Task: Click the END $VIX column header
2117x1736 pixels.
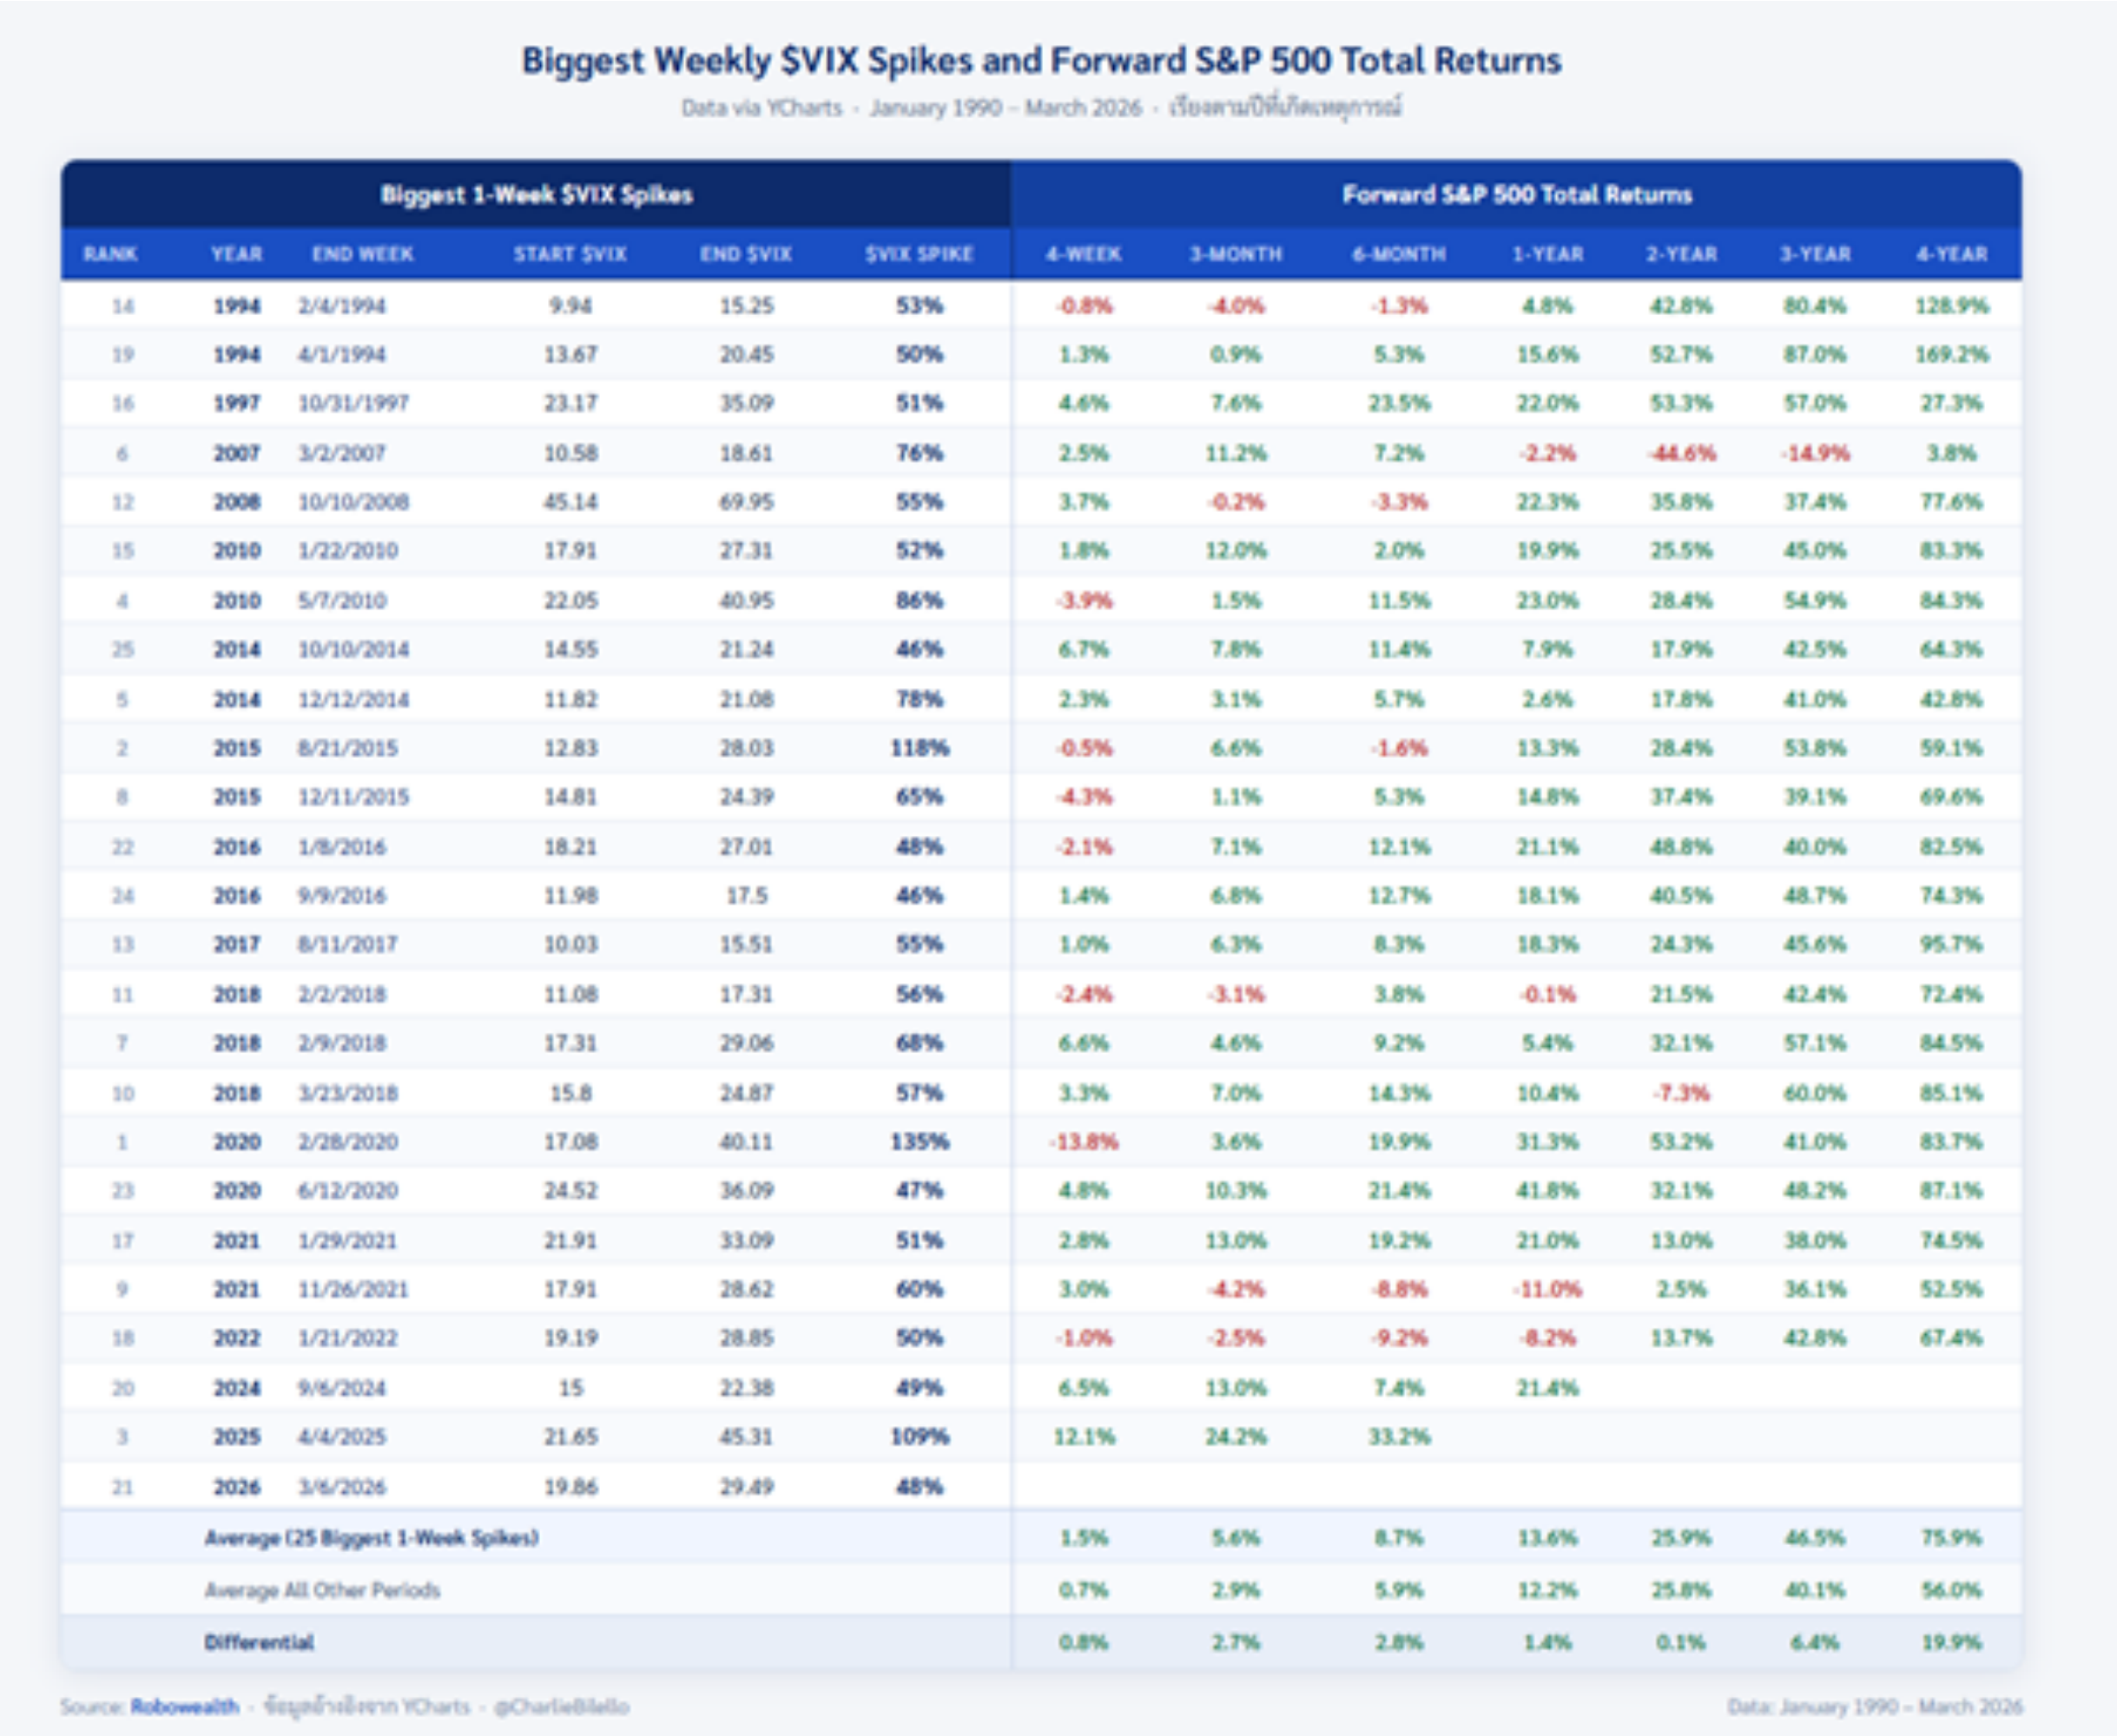Action: (745, 254)
